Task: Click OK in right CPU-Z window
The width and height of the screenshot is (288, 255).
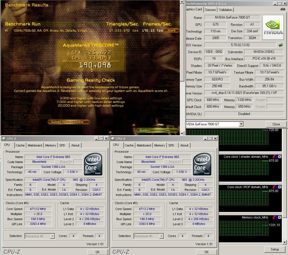Action: [207, 252]
